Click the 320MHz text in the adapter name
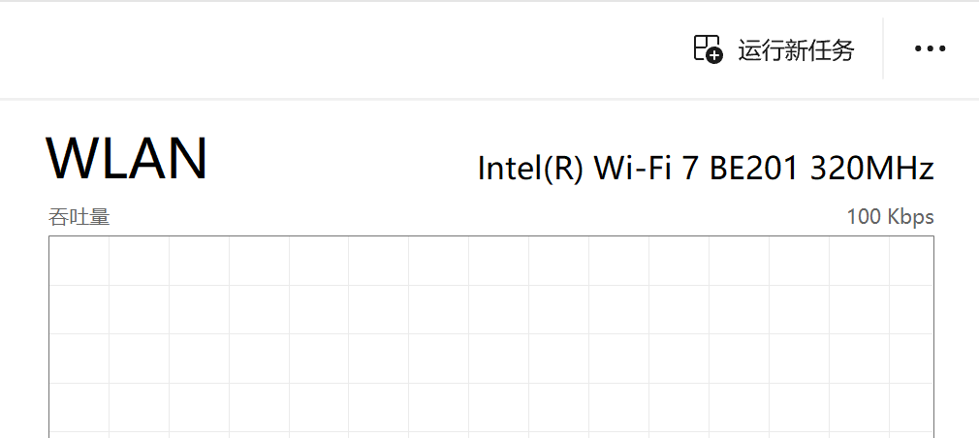 point(872,169)
